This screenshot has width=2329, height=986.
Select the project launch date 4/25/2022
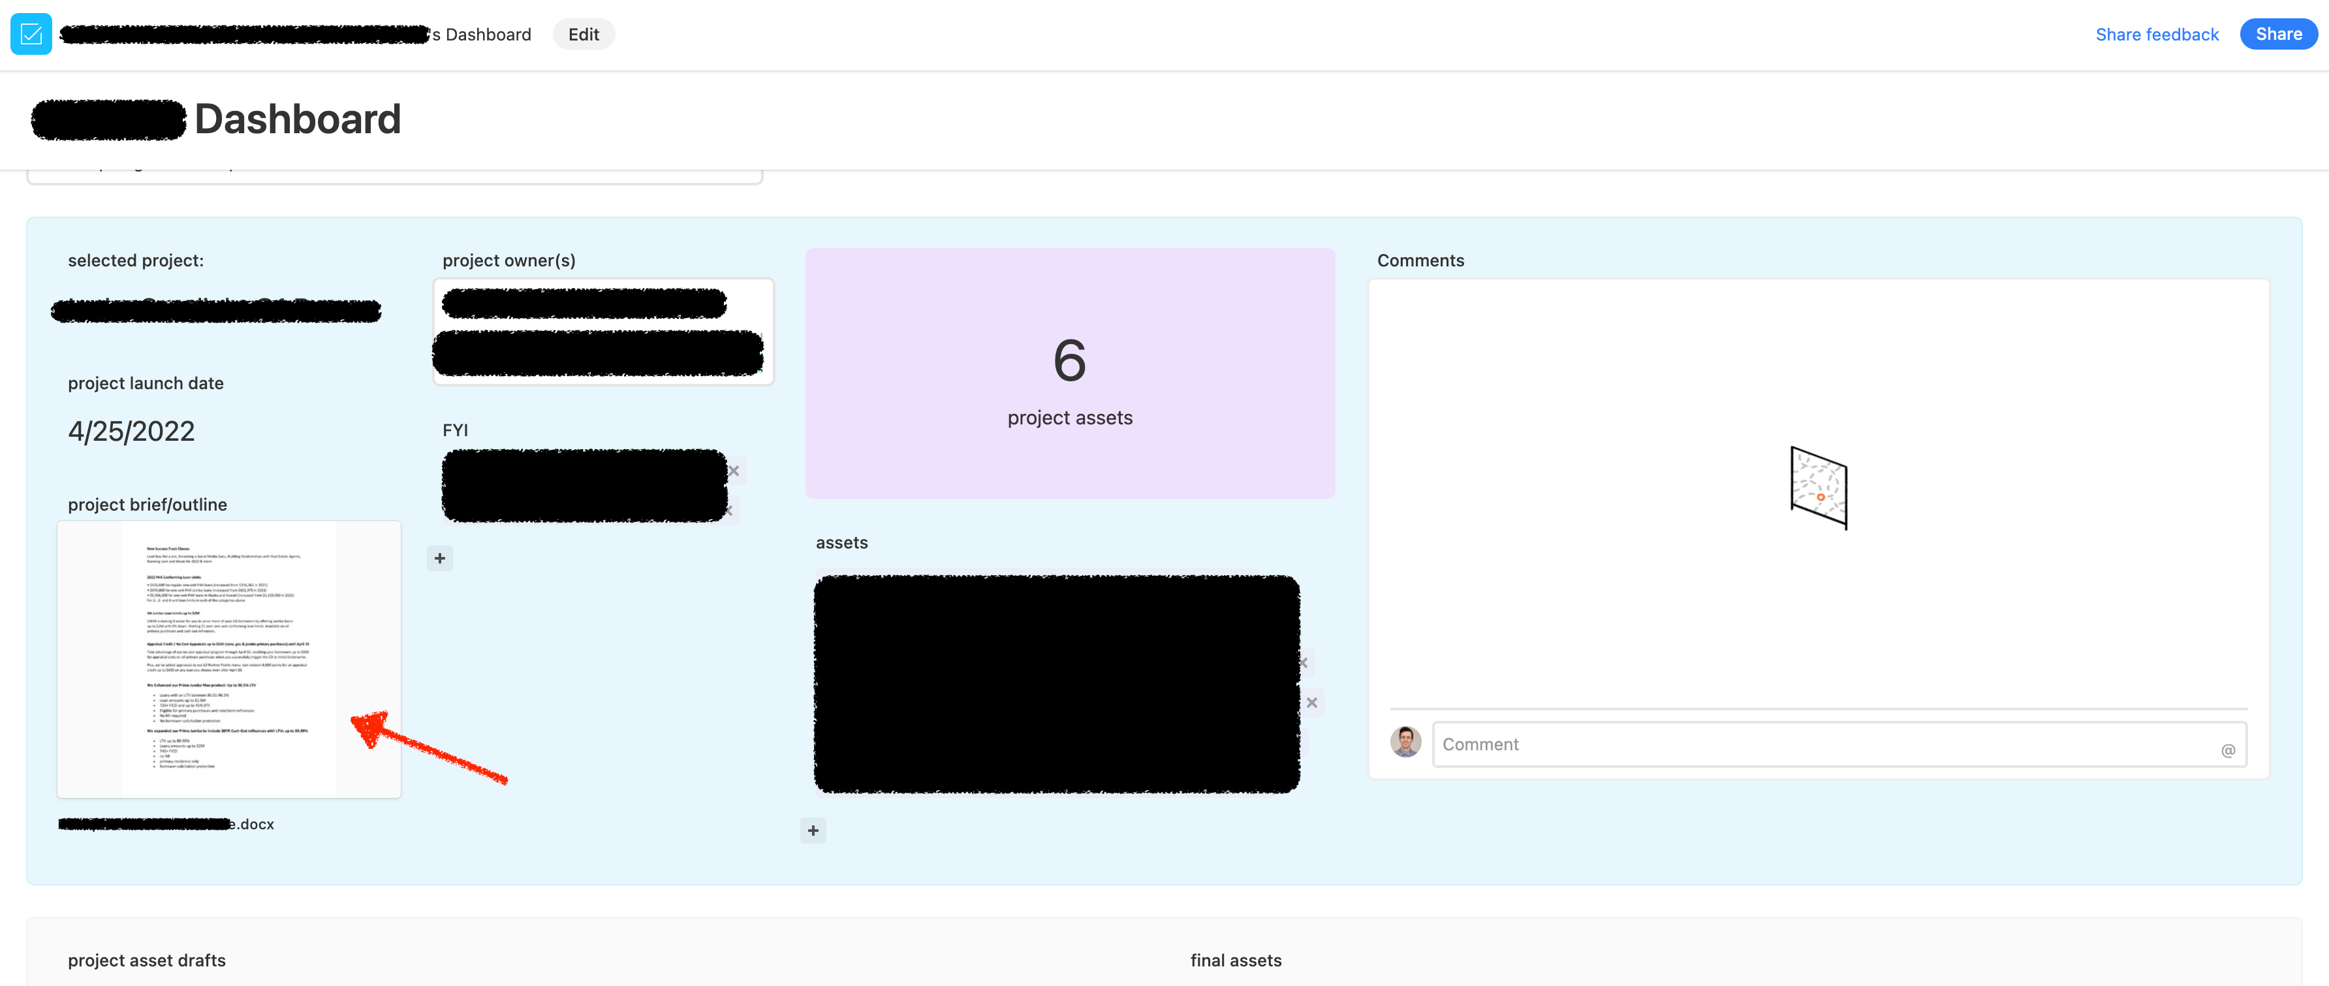(x=131, y=430)
